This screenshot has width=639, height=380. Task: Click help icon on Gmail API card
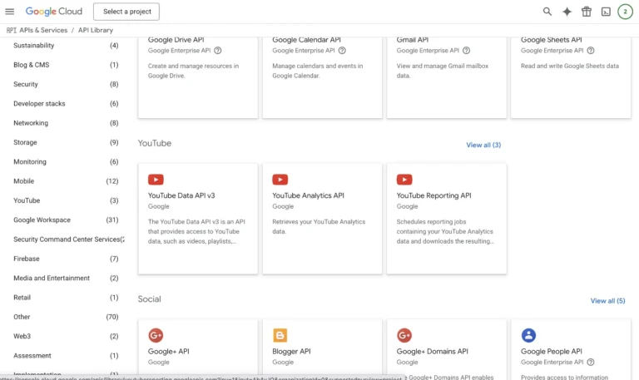tap(467, 51)
